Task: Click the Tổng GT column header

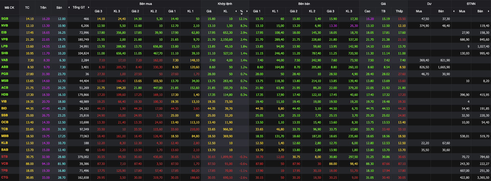Action: [x=79, y=7]
